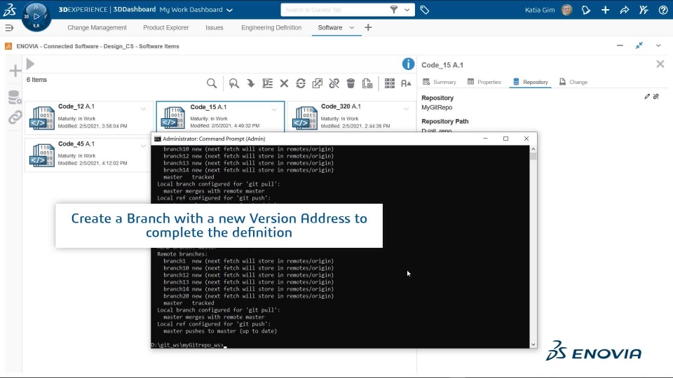673x378 pixels.
Task: Maximize the Command Prompt window
Action: pyautogui.click(x=505, y=139)
